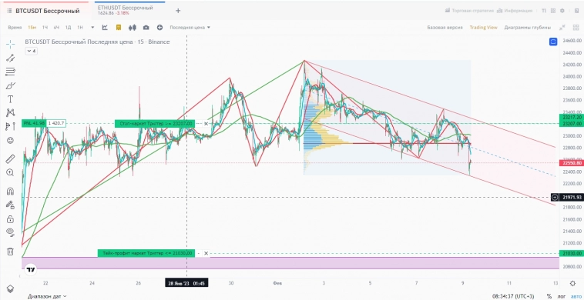Add a new symbol tab with plus
The image size is (584, 300).
tap(178, 11)
